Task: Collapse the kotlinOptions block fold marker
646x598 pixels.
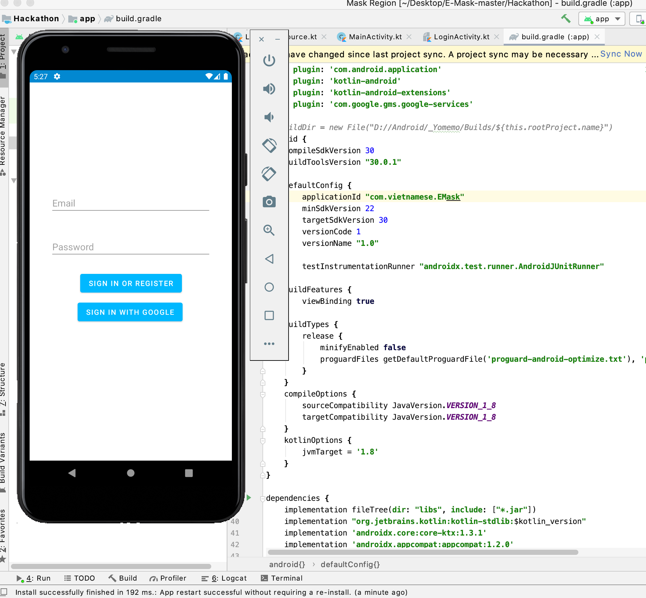Action: pyautogui.click(x=262, y=441)
